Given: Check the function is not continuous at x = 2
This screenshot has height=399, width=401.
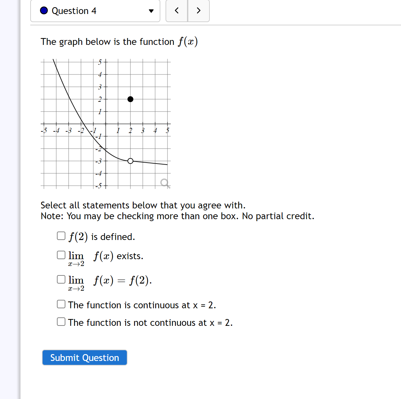Looking at the screenshot, I should click(61, 321).
